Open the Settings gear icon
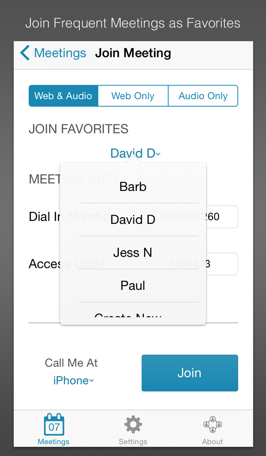 (x=133, y=425)
